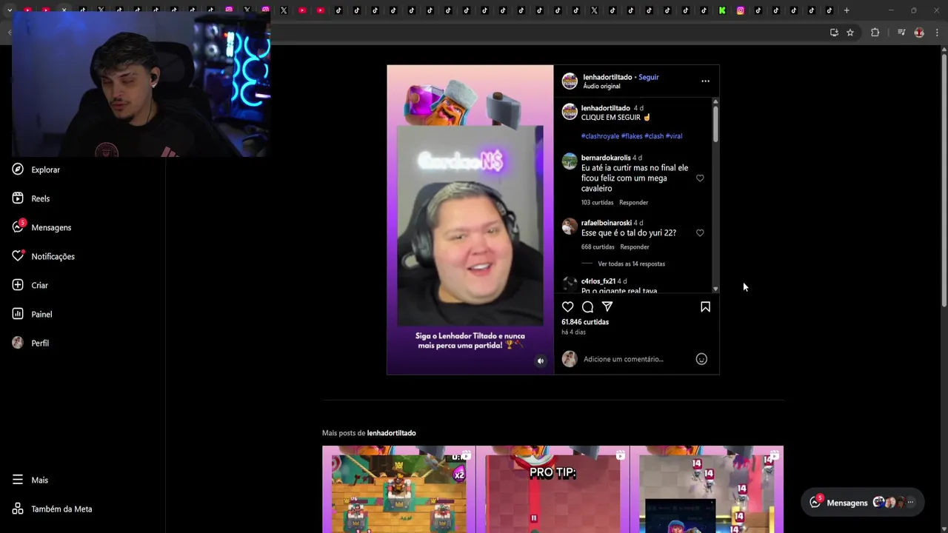
Task: Open post options three-dots menu
Action: 705,81
